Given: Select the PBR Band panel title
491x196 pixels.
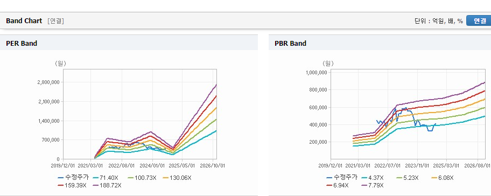Looking at the screenshot, I should 290,44.
